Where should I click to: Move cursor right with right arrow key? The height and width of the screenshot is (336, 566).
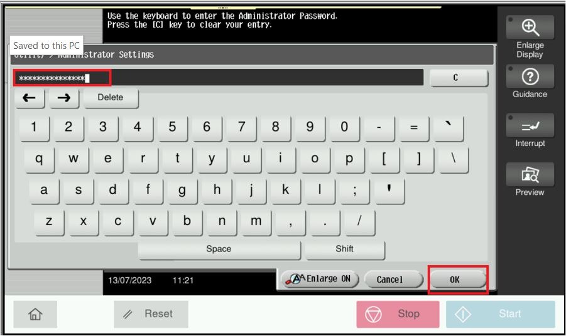tap(63, 98)
